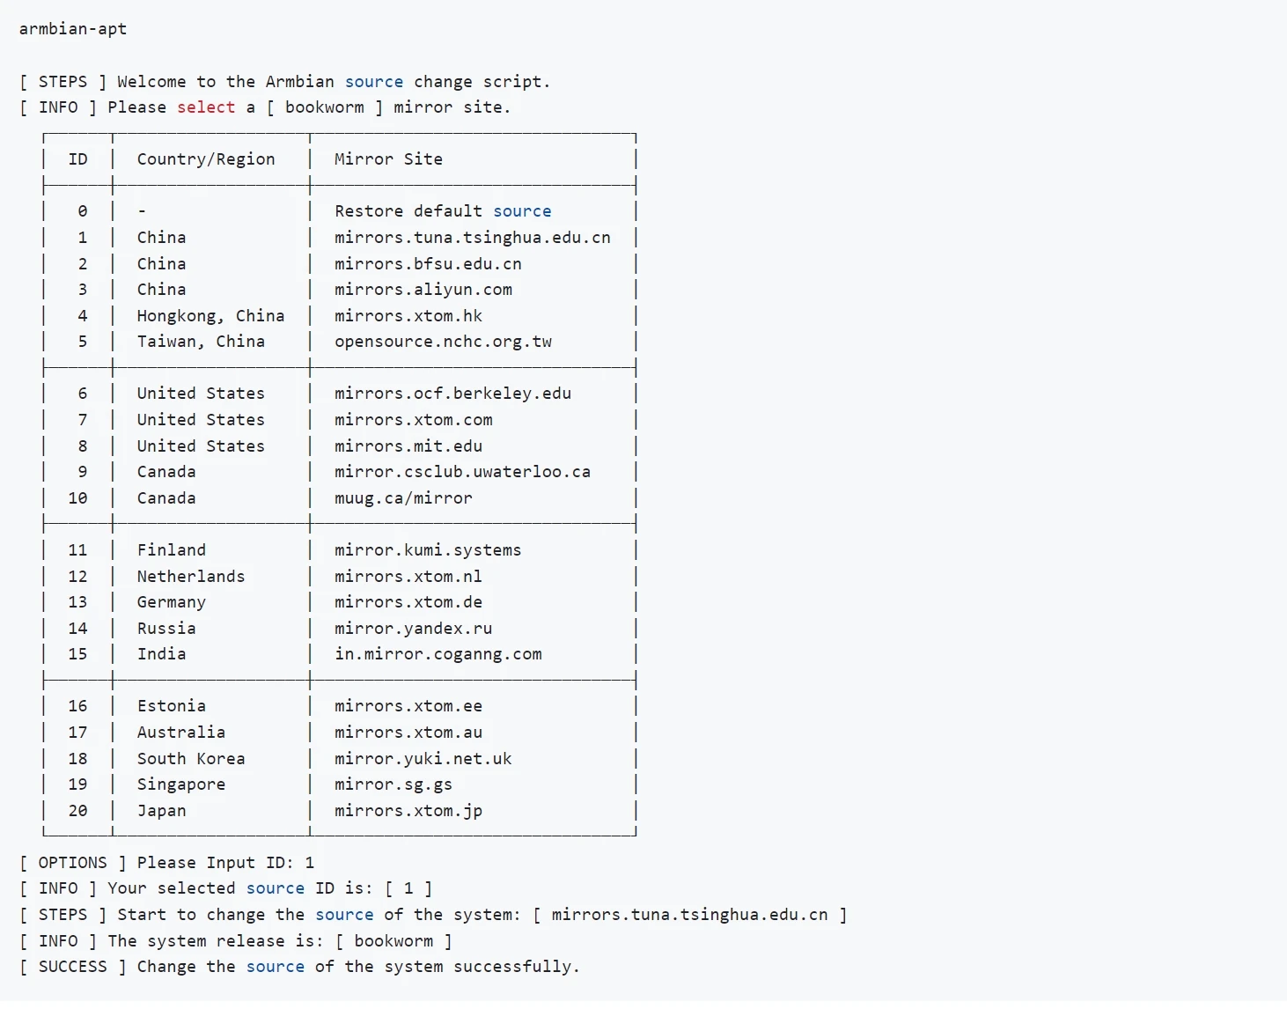The width and height of the screenshot is (1287, 1009).
Task: Click "Restore default source" row entry
Action: point(442,211)
